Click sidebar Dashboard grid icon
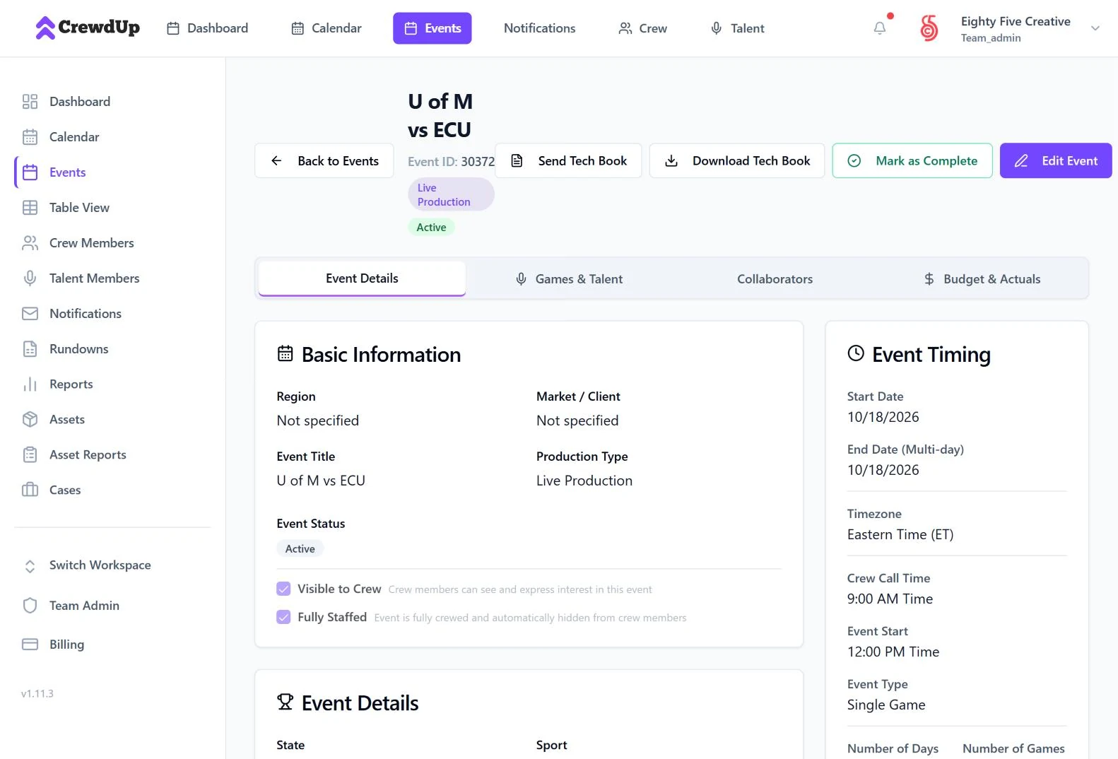The height and width of the screenshot is (759, 1118). pos(30,102)
